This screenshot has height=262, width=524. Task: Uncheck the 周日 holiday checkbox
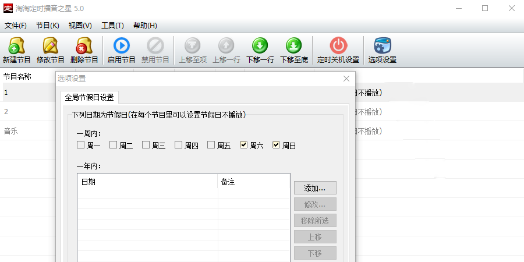[276, 145]
